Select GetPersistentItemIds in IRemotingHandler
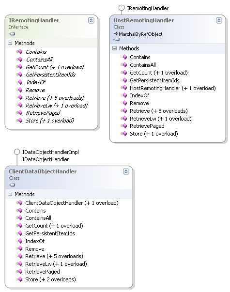 click(x=50, y=75)
